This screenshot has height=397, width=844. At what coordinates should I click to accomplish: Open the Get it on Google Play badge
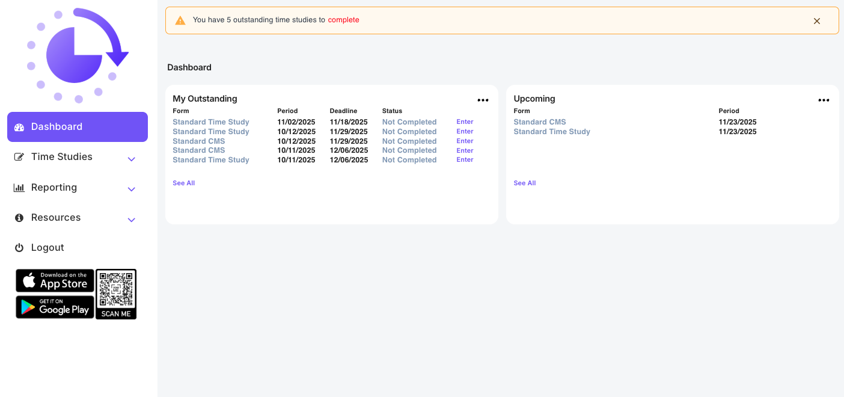point(55,307)
